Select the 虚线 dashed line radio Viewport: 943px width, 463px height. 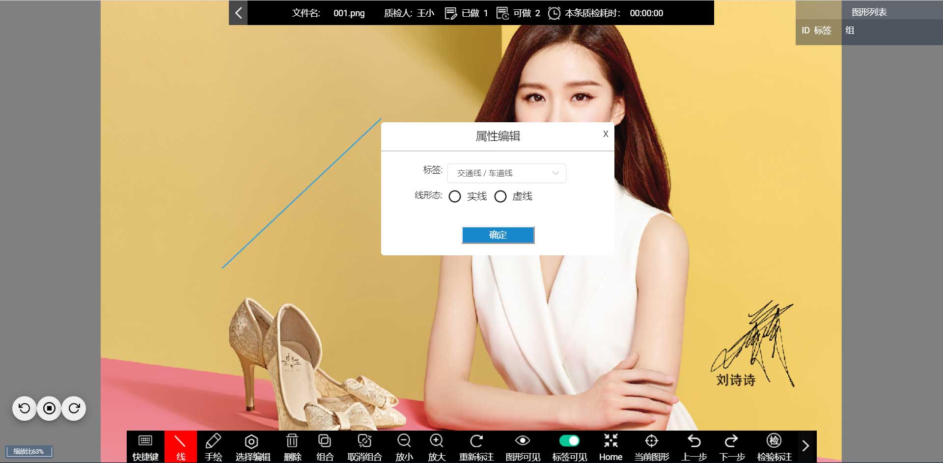coord(500,196)
